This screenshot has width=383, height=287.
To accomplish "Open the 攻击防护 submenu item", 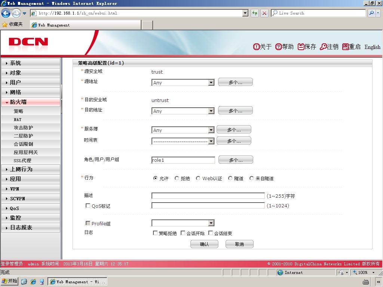I will [23, 128].
